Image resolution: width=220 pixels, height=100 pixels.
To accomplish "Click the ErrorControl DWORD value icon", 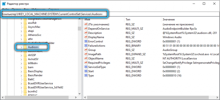I will pos(86,41).
